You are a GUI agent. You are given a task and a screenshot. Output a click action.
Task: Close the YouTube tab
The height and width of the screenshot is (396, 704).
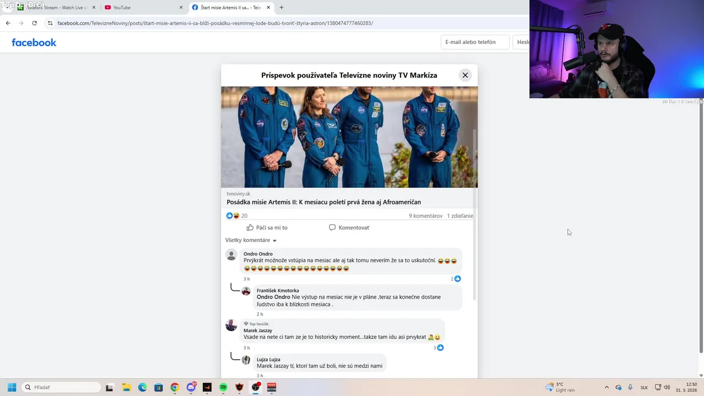pos(182,8)
